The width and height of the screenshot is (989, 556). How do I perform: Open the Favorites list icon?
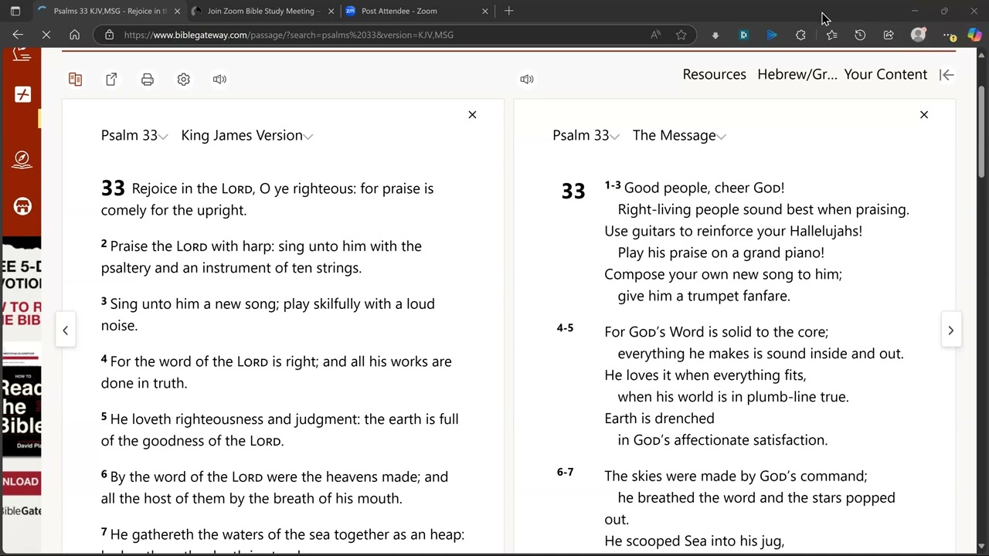coord(831,35)
